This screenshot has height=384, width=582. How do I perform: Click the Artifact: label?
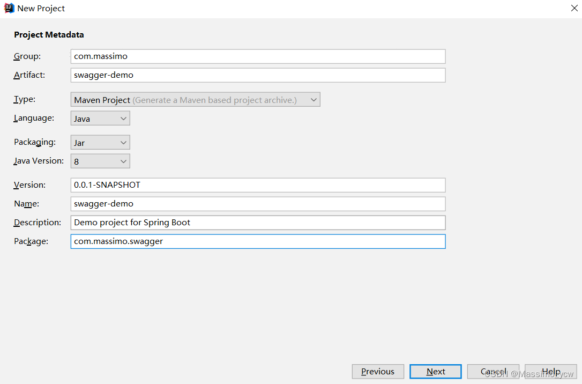pos(29,75)
